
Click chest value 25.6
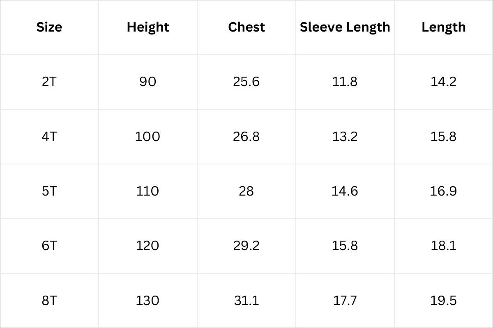[x=246, y=82]
